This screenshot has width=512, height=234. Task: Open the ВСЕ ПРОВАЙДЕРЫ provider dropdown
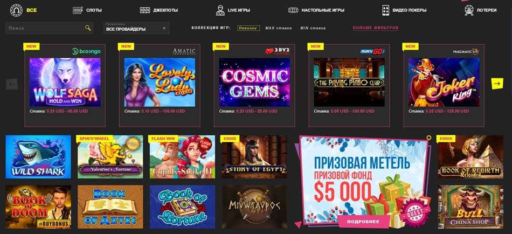136,29
